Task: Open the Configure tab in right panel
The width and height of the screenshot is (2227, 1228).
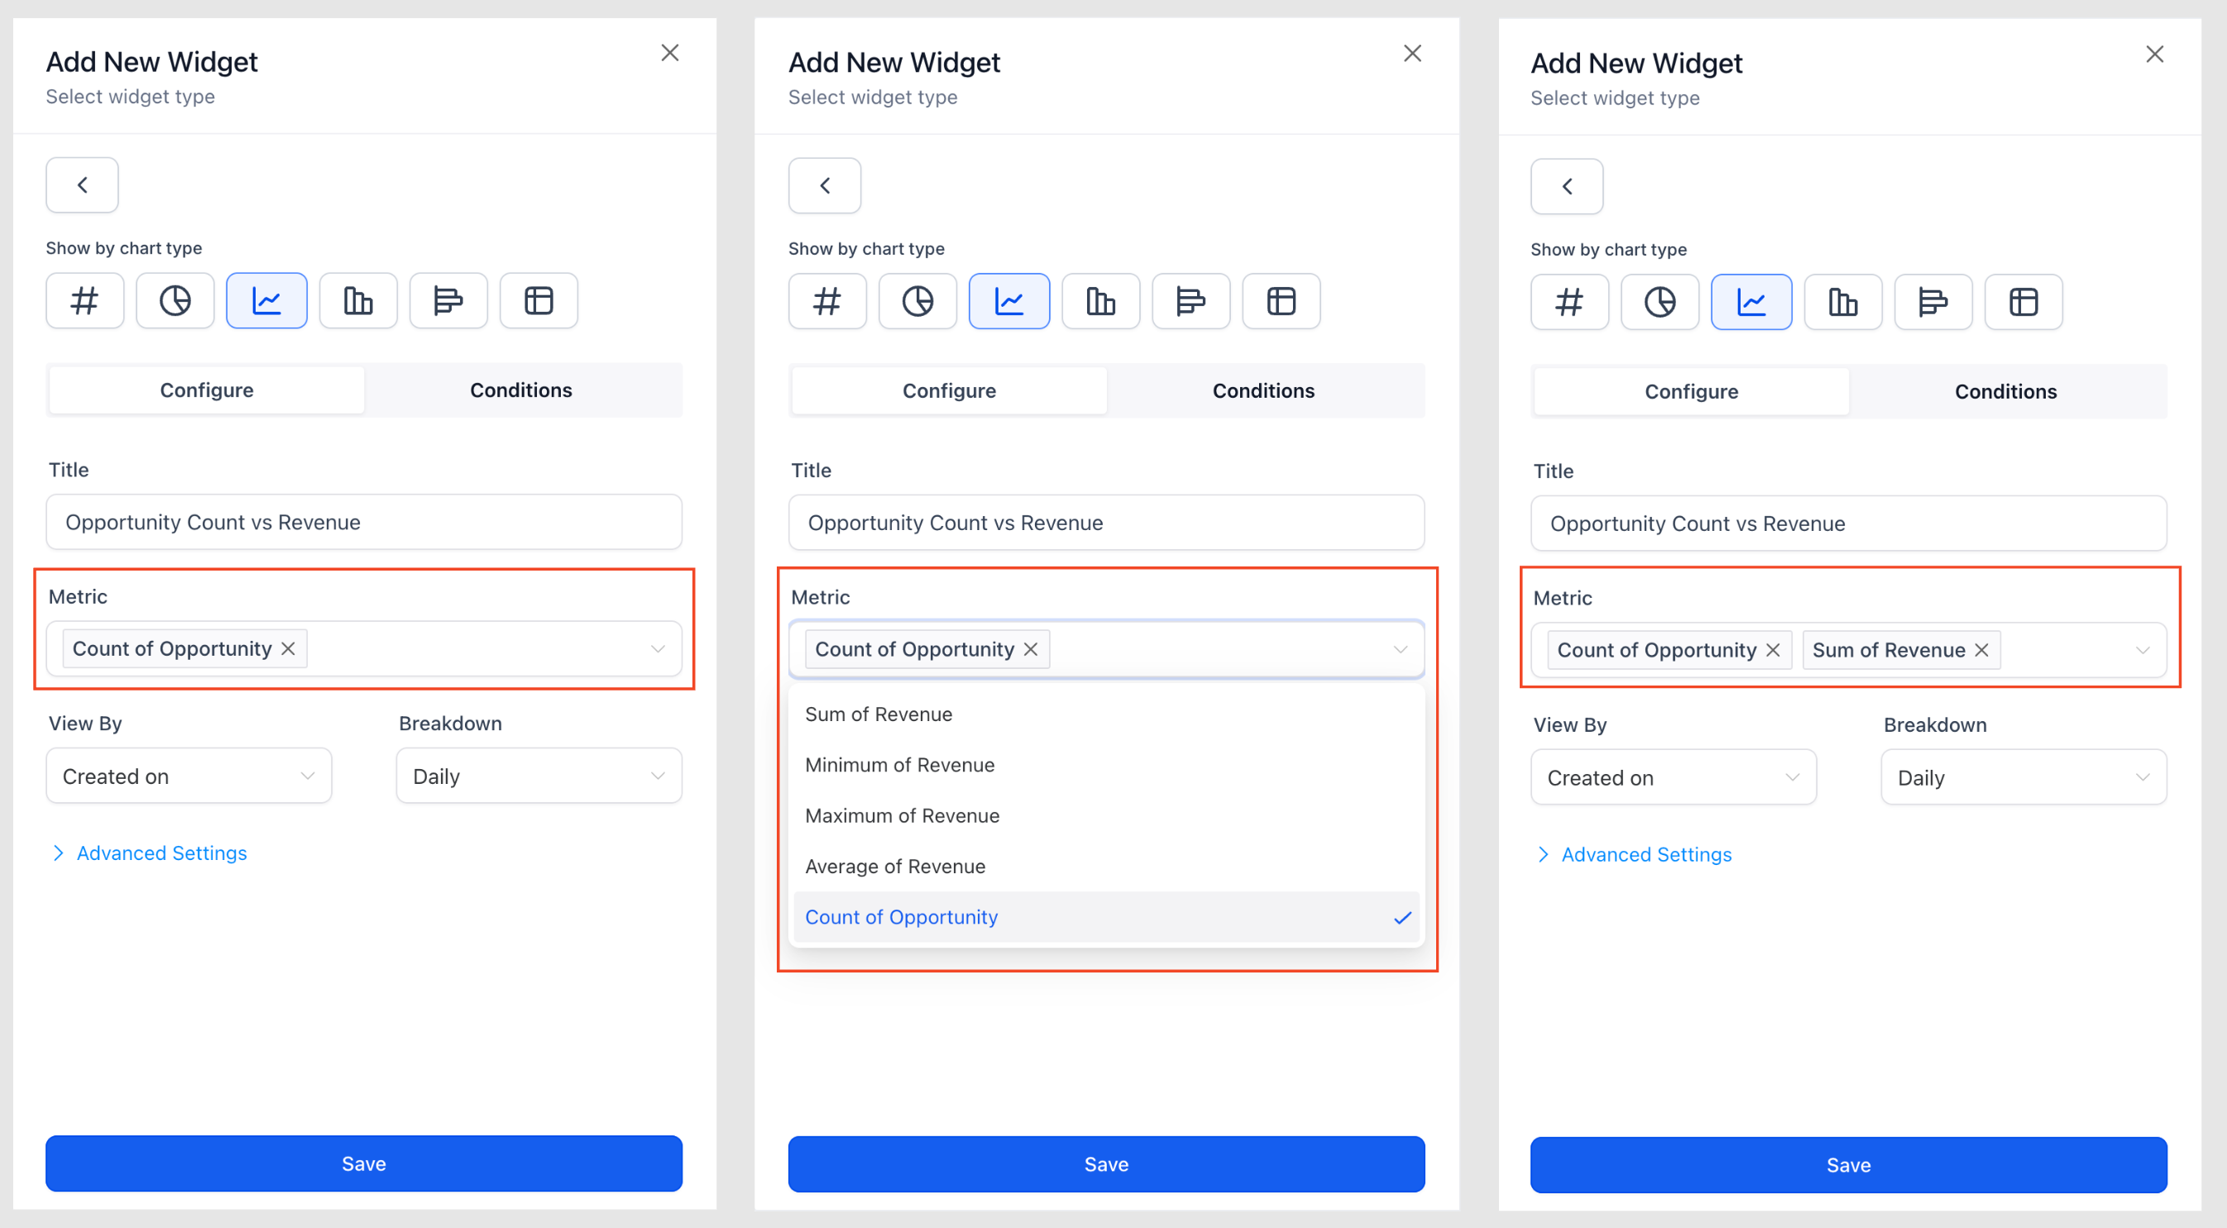Action: (x=1690, y=391)
